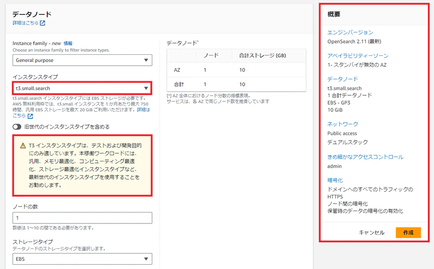Open the t3.small.search instance type dropdown
The height and width of the screenshot is (269, 434).
pyautogui.click(x=82, y=88)
